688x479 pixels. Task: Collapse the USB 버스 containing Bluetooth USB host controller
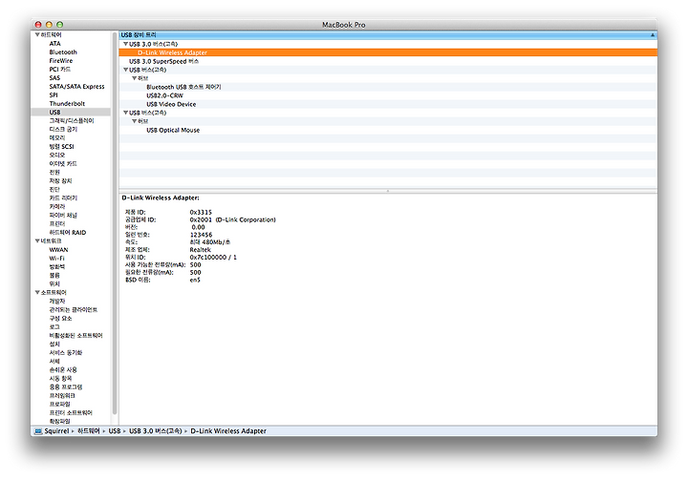[x=125, y=70]
